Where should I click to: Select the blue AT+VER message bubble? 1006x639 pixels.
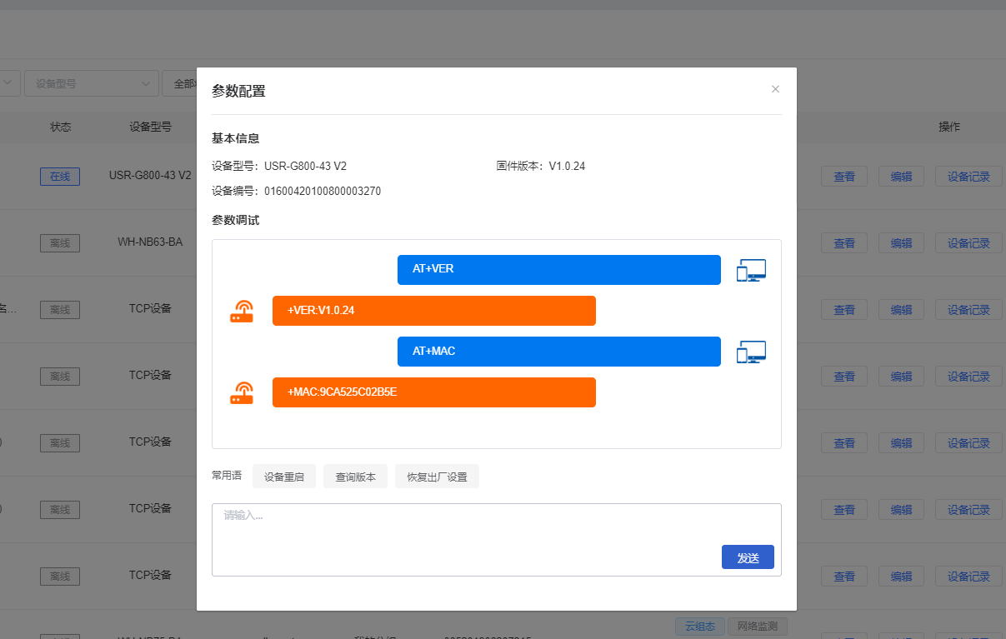(x=558, y=270)
